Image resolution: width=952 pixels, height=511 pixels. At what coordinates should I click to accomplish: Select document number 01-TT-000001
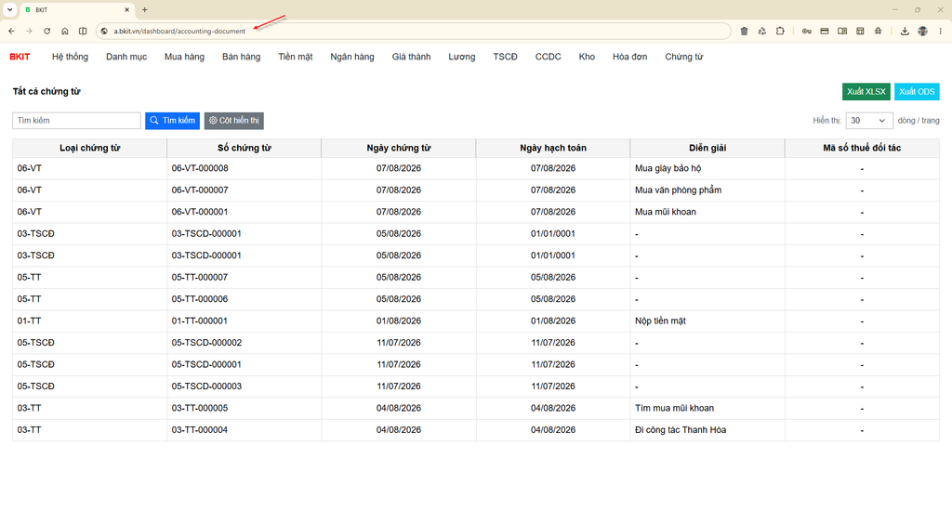[200, 321]
